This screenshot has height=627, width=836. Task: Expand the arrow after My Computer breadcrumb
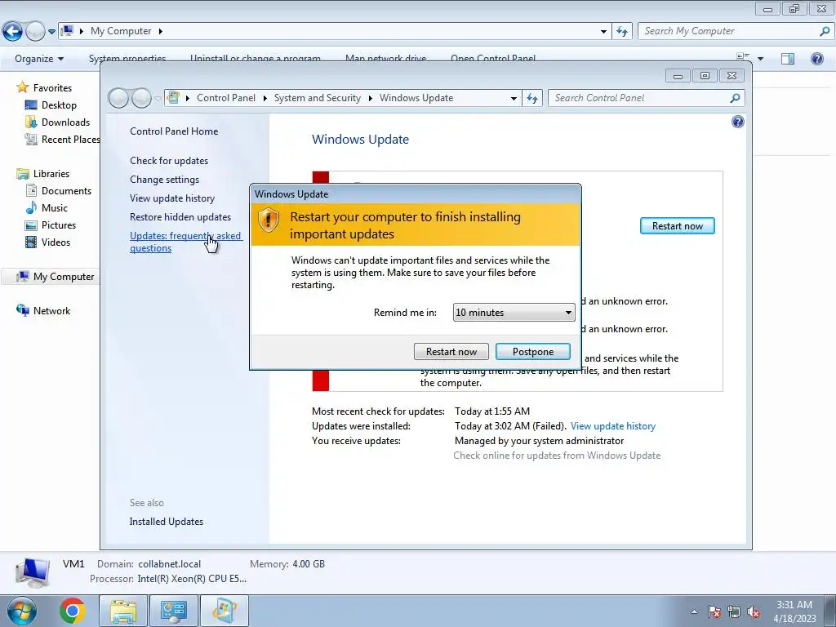pyautogui.click(x=160, y=31)
